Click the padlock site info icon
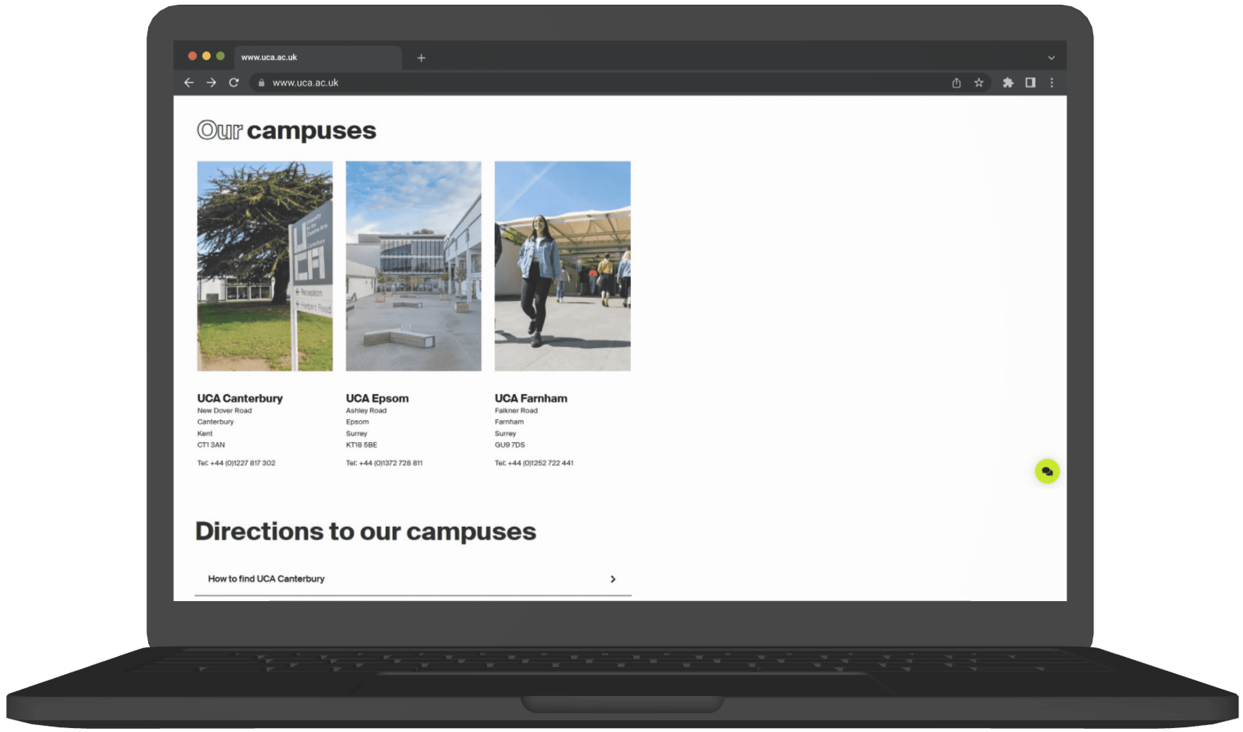Image resolution: width=1243 pixels, height=732 pixels. pyautogui.click(x=261, y=83)
